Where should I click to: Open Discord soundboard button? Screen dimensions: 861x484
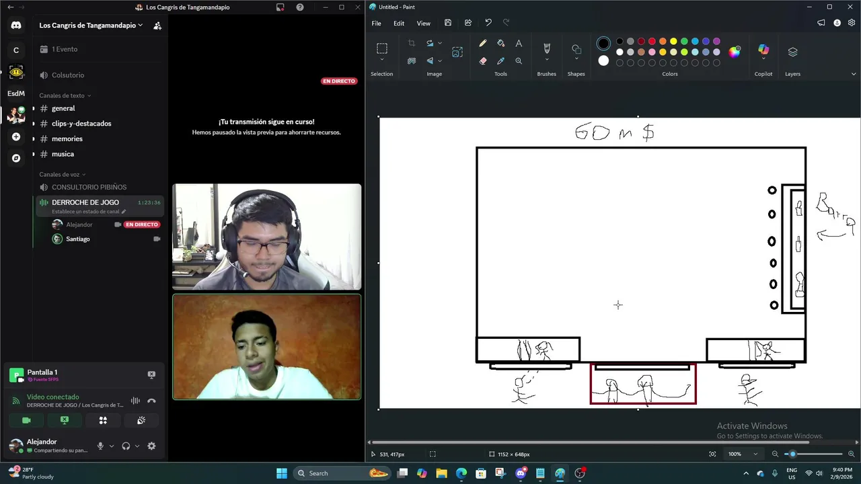pyautogui.click(x=141, y=420)
